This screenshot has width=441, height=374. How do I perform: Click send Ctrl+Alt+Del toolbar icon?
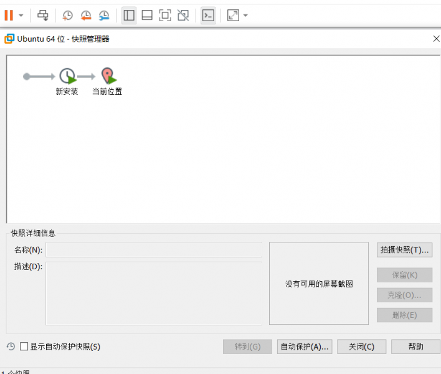[43, 16]
